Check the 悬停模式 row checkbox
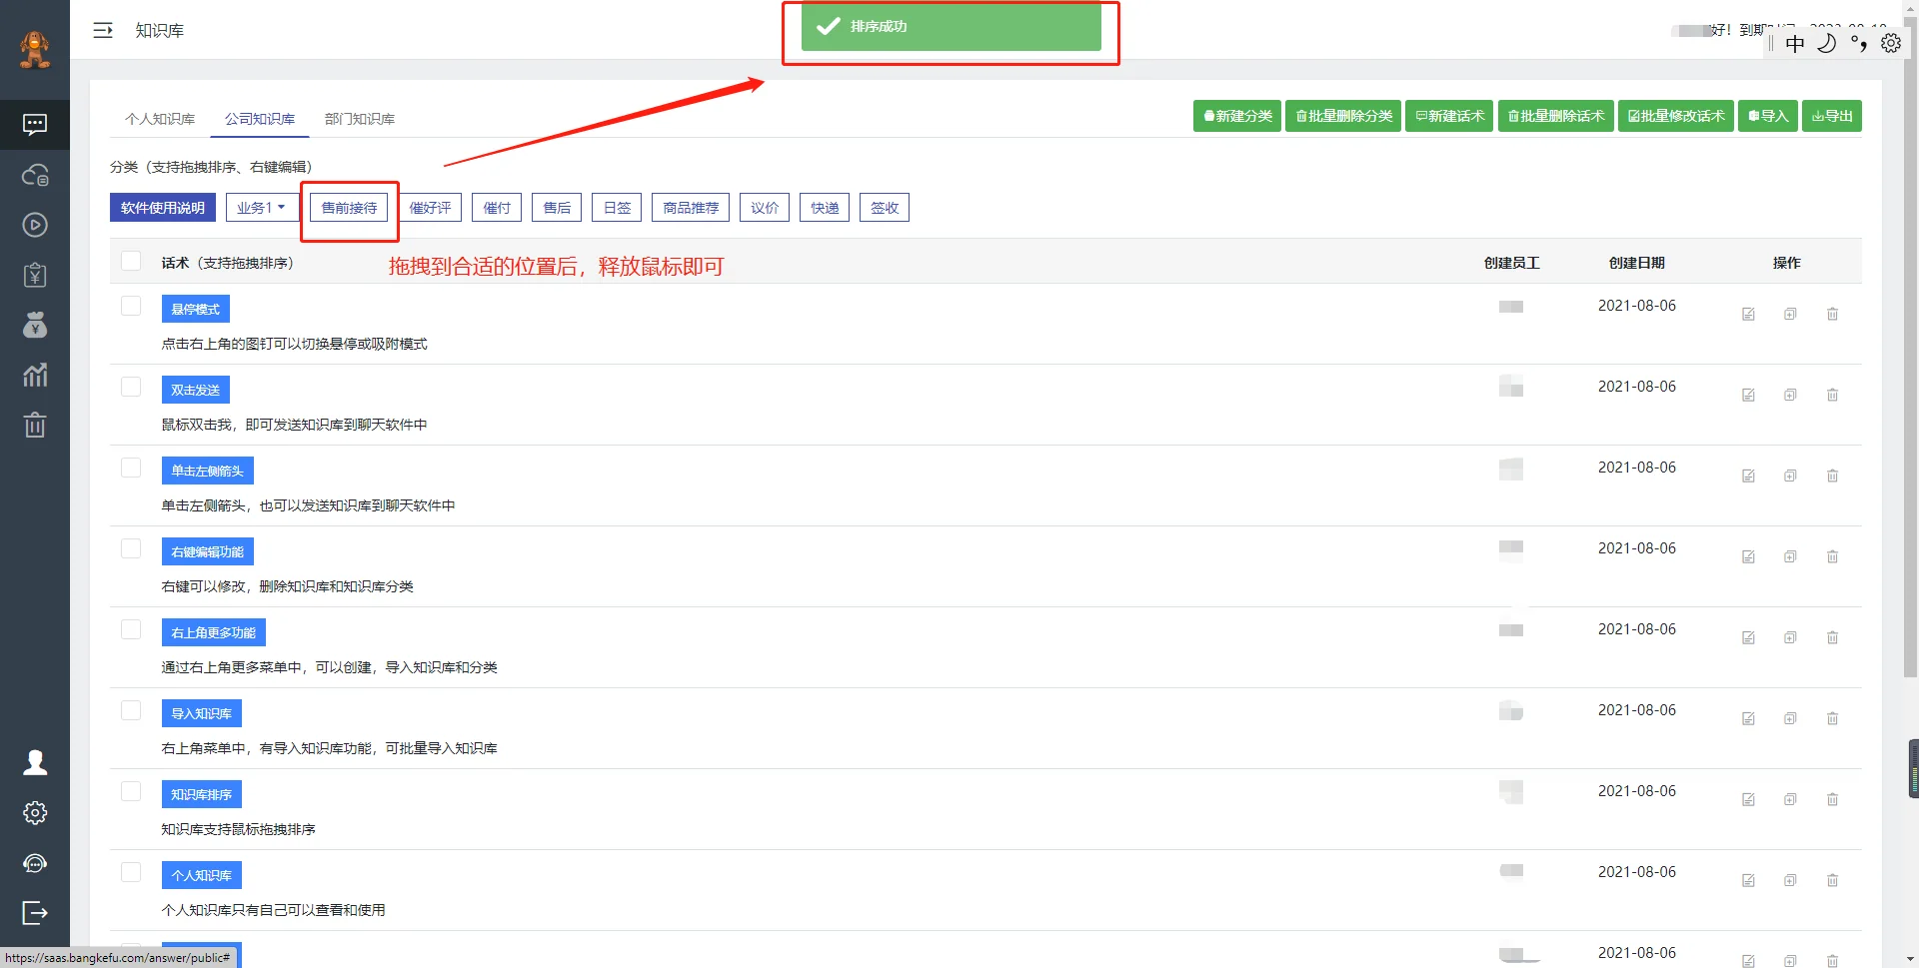Screen dimensions: 1919x968 131,306
